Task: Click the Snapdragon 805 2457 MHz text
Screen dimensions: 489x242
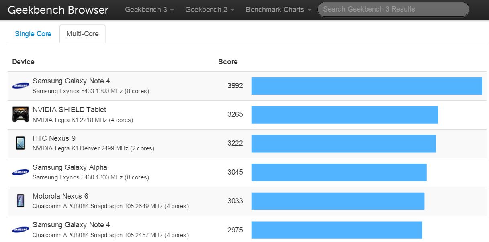Action: tap(110, 235)
